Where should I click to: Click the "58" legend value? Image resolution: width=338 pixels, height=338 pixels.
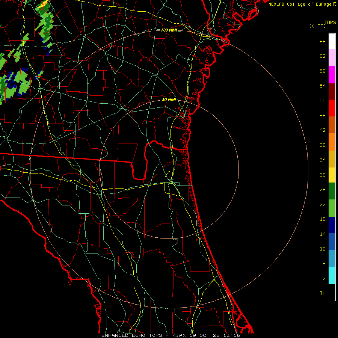pos(323,71)
